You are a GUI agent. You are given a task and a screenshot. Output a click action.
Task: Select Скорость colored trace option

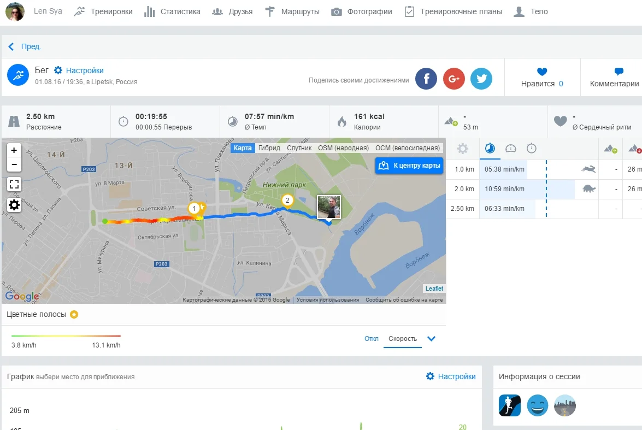[403, 339]
